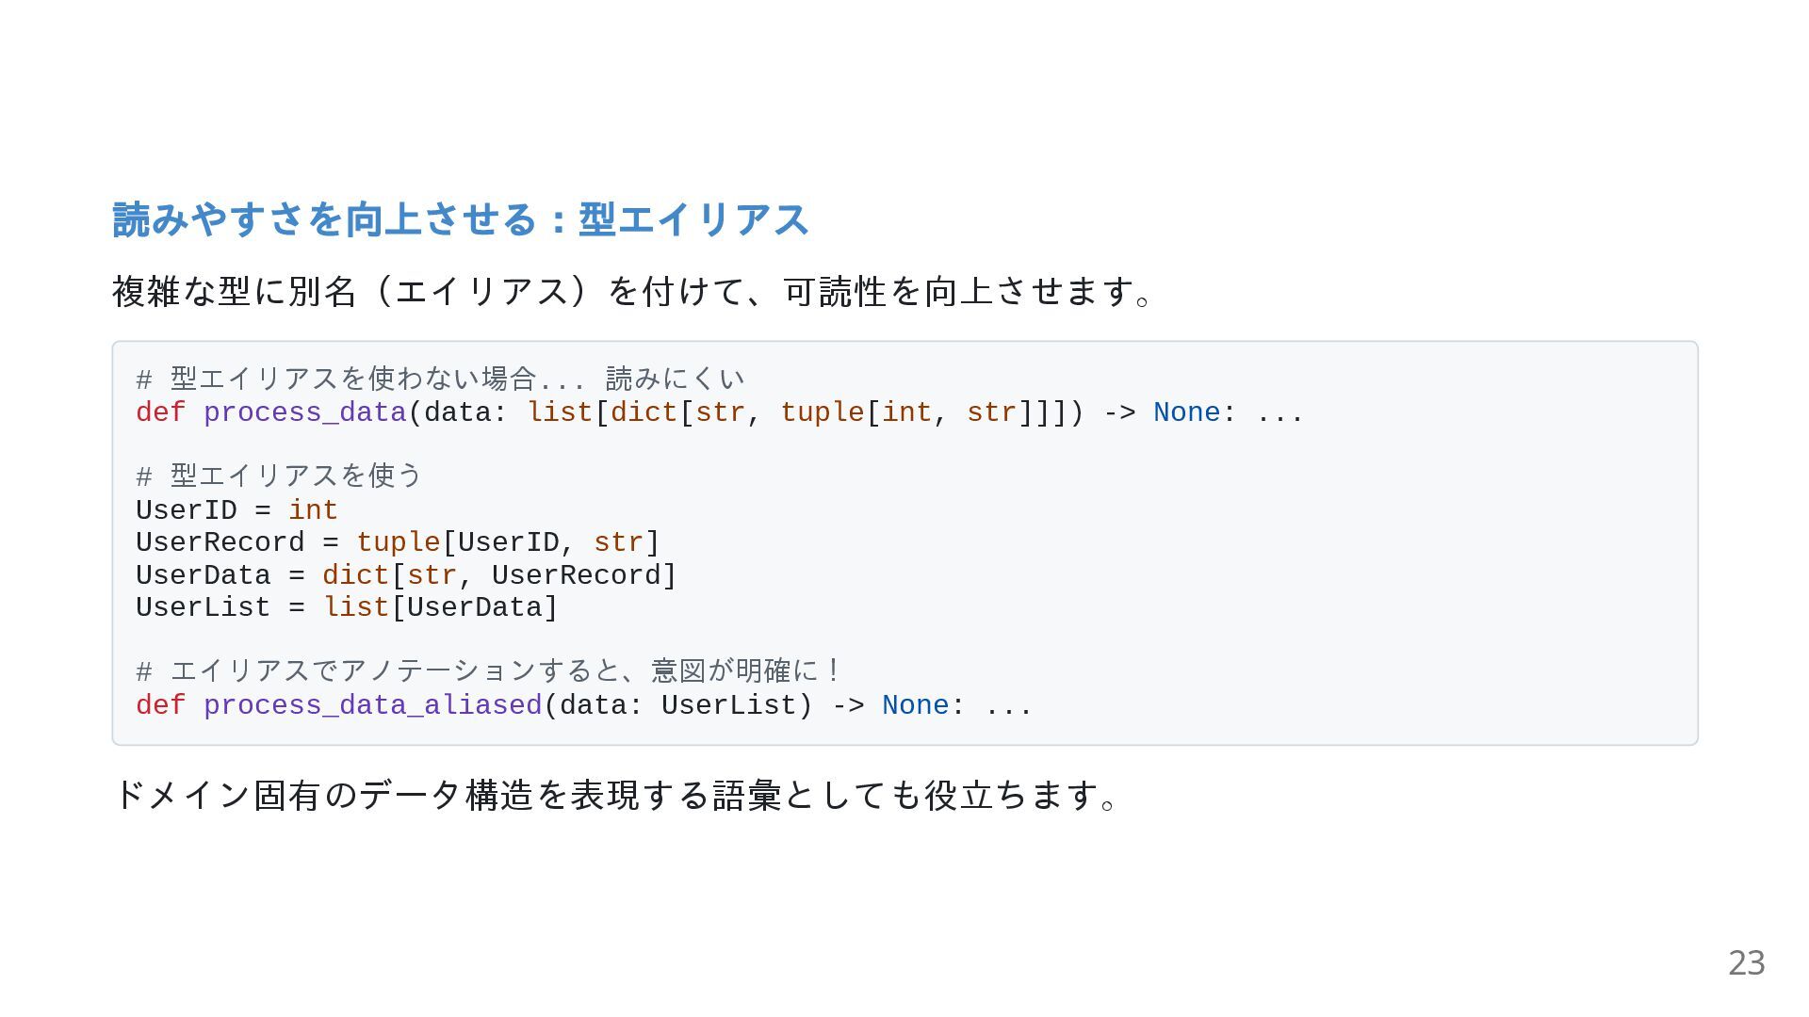This screenshot has height=1017, width=1809.
Task: Click the UserList alias definition line
Action: [x=347, y=607]
